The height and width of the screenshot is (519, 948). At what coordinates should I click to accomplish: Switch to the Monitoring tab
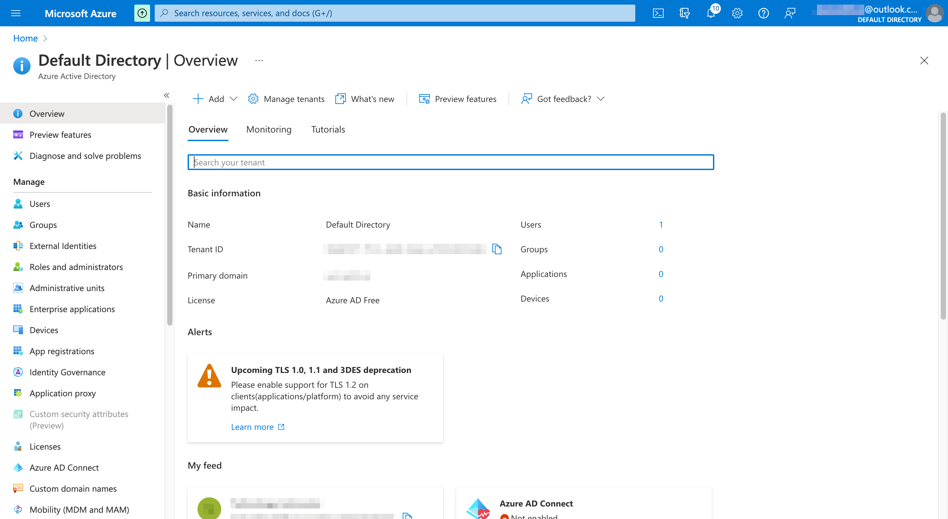[x=269, y=130]
